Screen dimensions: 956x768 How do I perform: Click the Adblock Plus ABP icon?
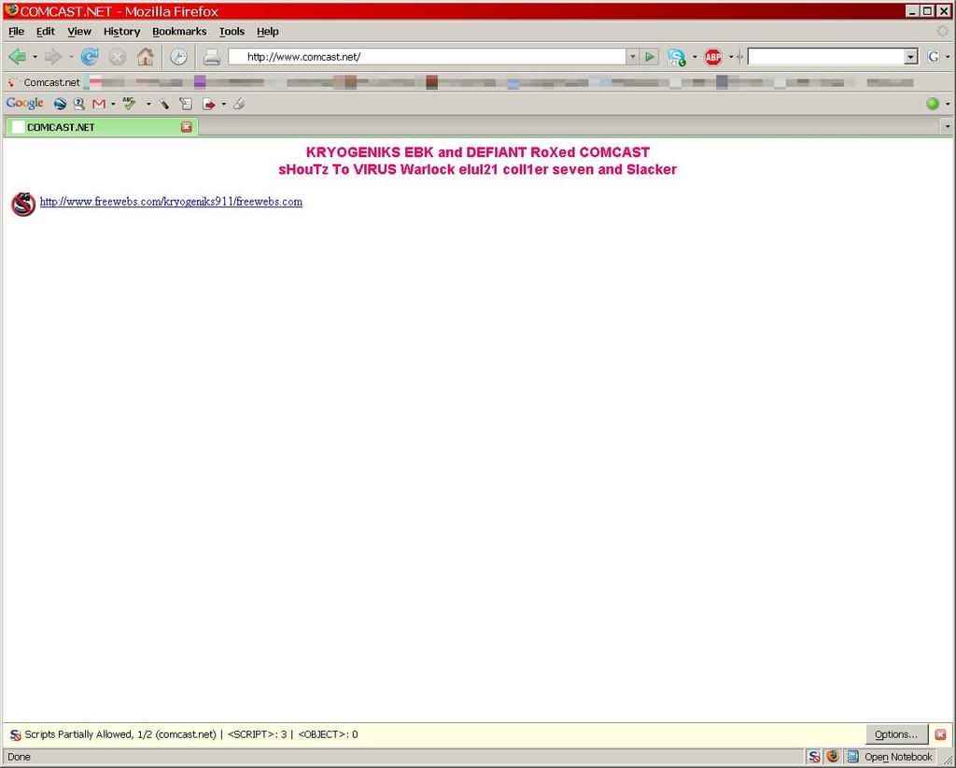(712, 57)
